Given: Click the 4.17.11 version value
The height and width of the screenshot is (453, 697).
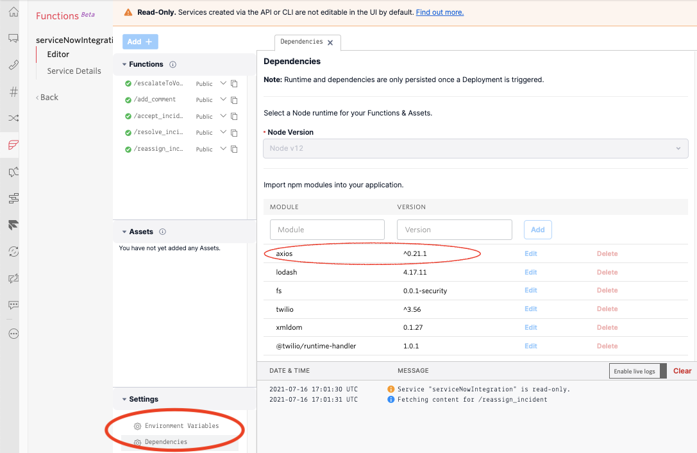Looking at the screenshot, I should (415, 272).
